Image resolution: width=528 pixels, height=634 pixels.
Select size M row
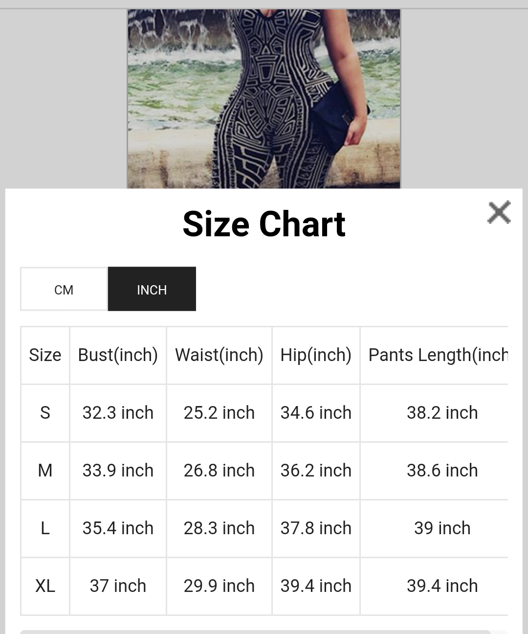click(45, 471)
